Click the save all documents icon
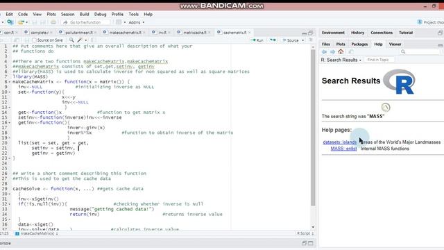Viewport: 444px width, 250px height. tap(43, 22)
